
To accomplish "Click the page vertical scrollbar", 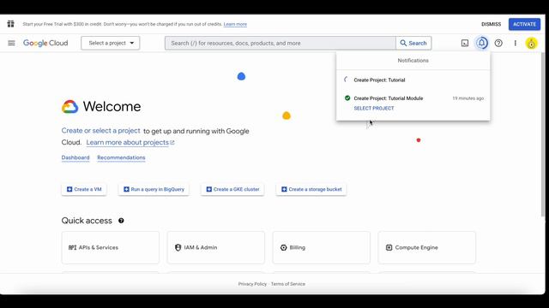I will 543,134.
